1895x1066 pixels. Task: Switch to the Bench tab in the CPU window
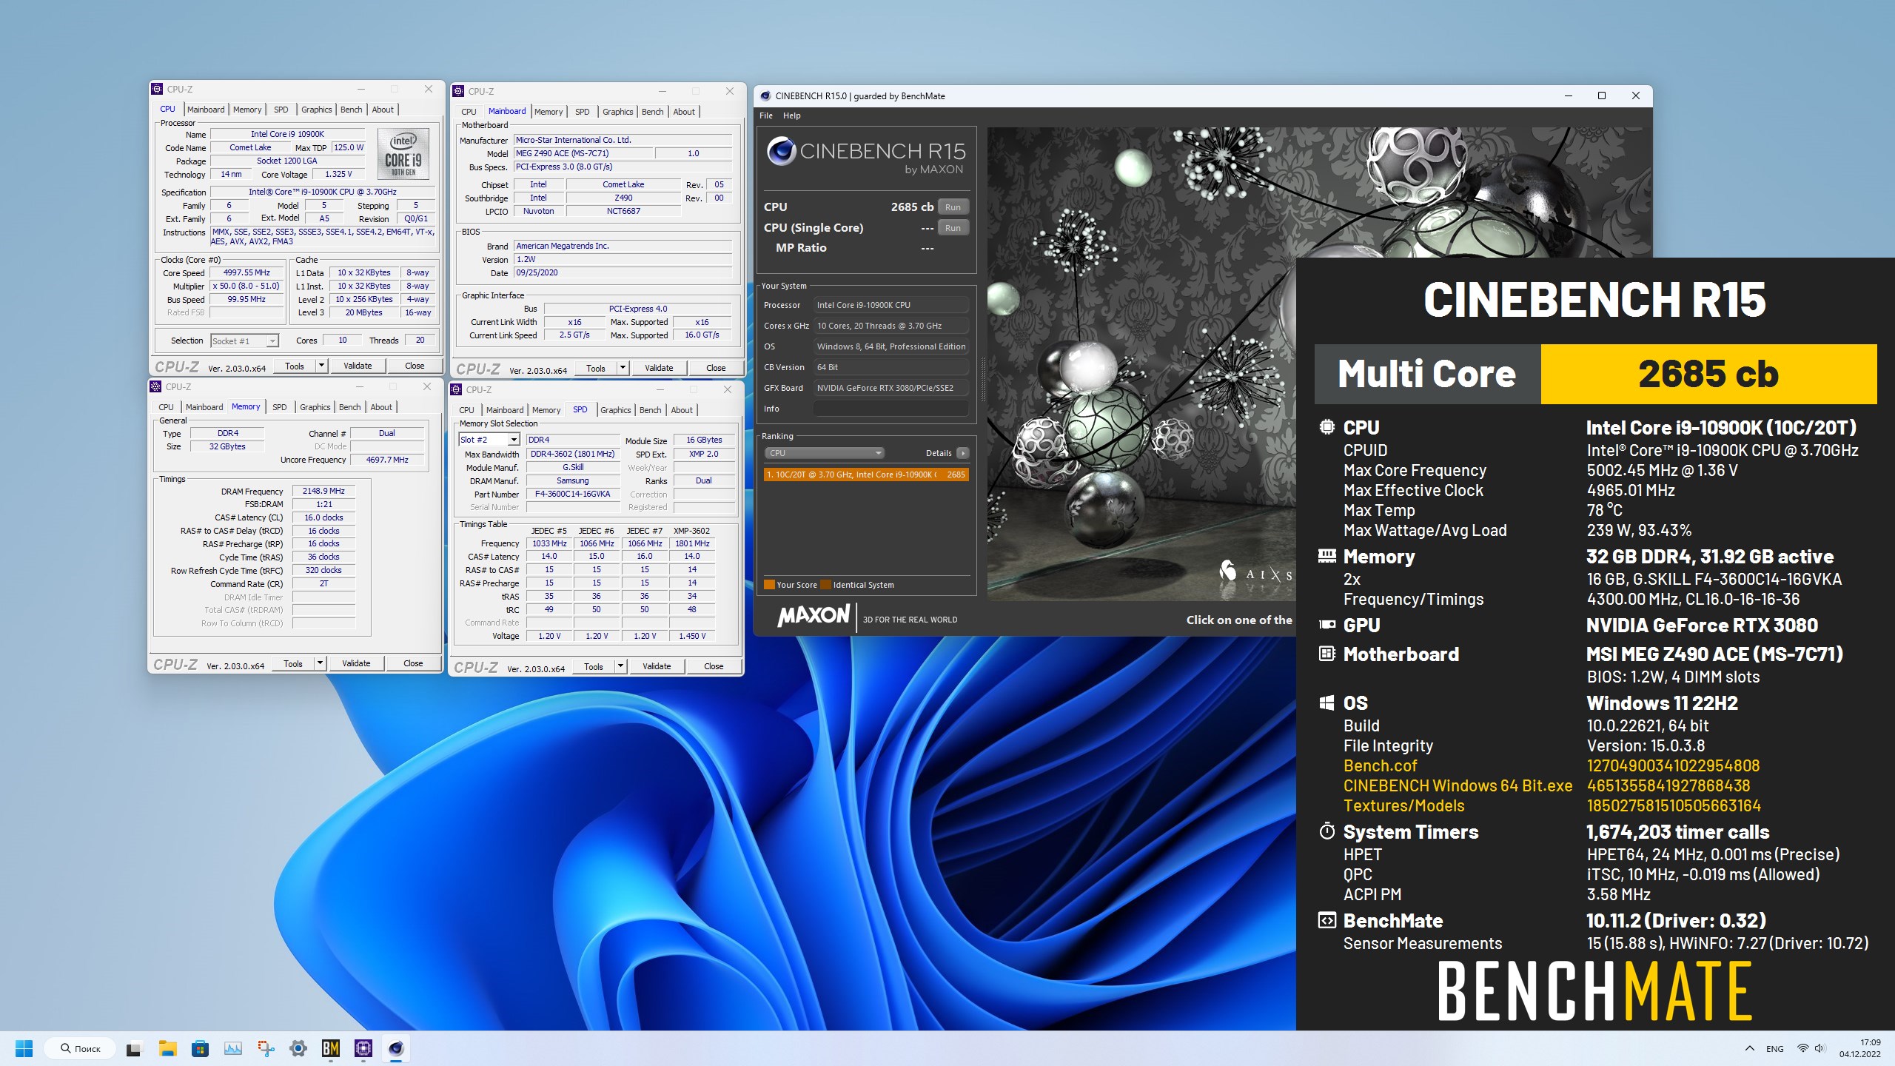click(x=351, y=110)
